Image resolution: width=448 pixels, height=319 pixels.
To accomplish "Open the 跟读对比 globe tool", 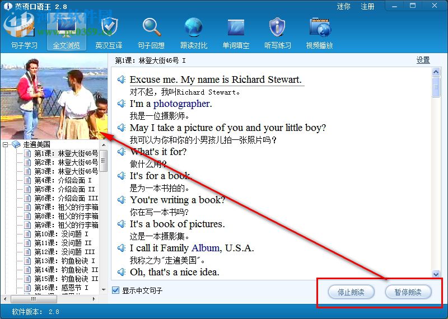I will (x=193, y=34).
